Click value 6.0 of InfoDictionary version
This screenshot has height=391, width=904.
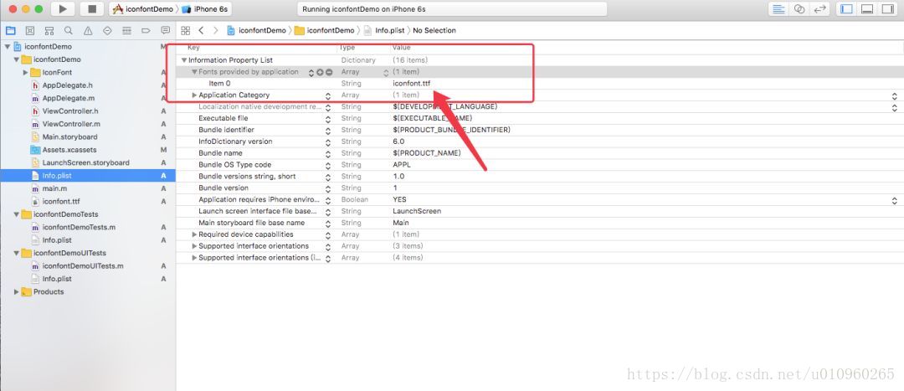(x=398, y=141)
